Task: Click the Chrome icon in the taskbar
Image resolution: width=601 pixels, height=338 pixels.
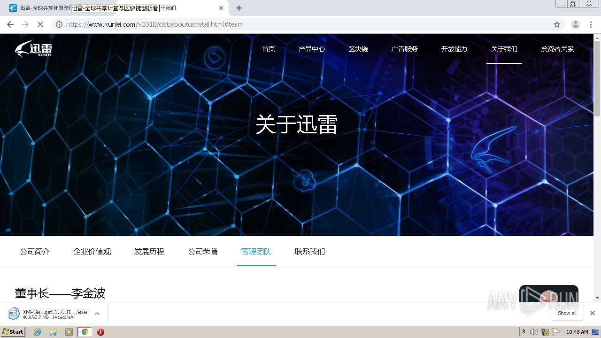Action: click(x=85, y=332)
